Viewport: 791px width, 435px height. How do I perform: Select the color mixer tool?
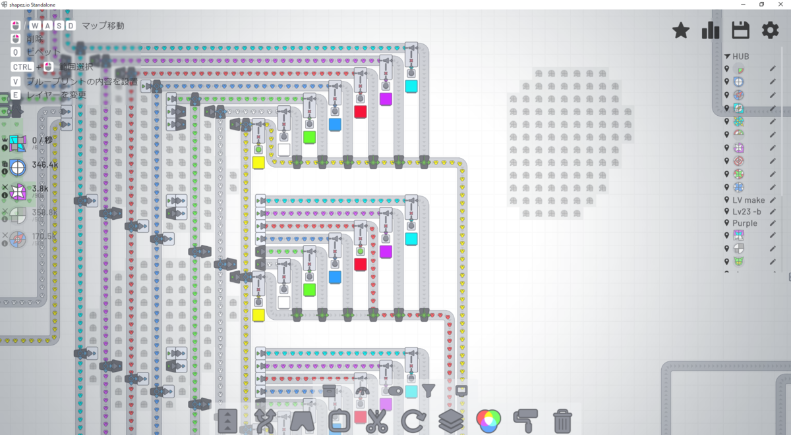pos(488,420)
